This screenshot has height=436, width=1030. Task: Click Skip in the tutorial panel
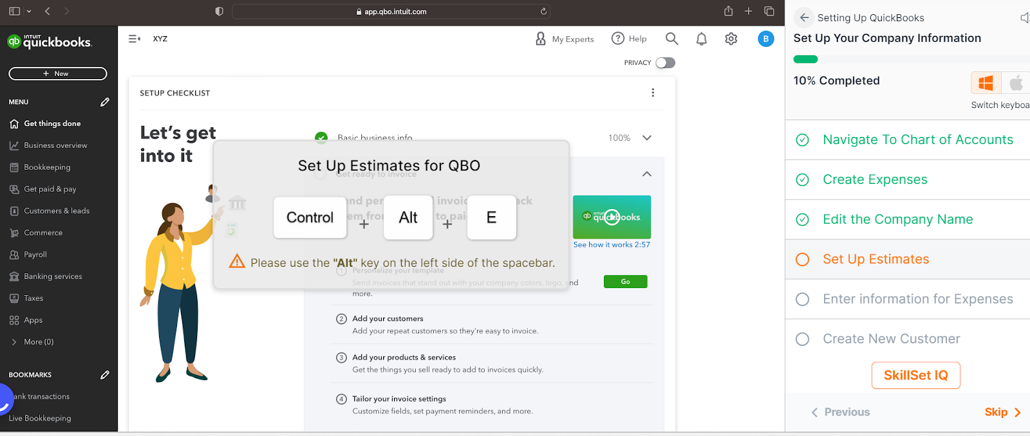point(1002,412)
